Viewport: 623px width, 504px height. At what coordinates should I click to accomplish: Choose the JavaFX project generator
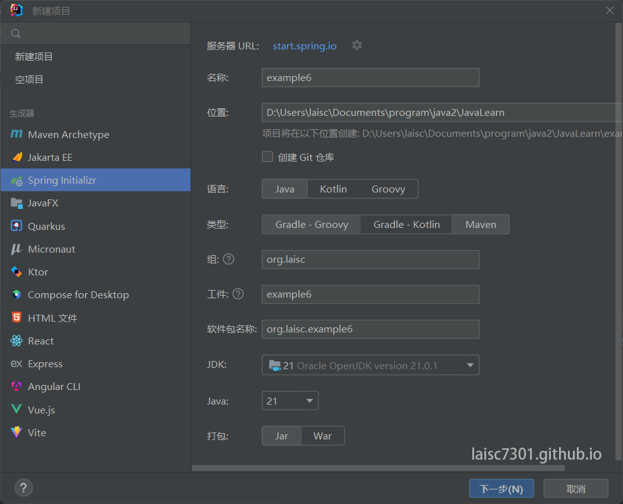(50, 203)
